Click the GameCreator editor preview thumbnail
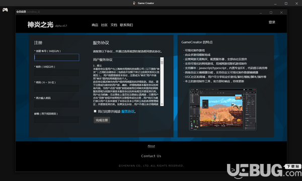 (223, 109)
